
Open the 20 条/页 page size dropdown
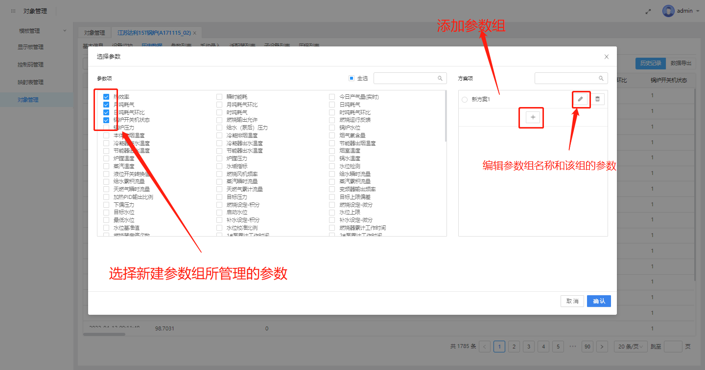click(x=631, y=347)
